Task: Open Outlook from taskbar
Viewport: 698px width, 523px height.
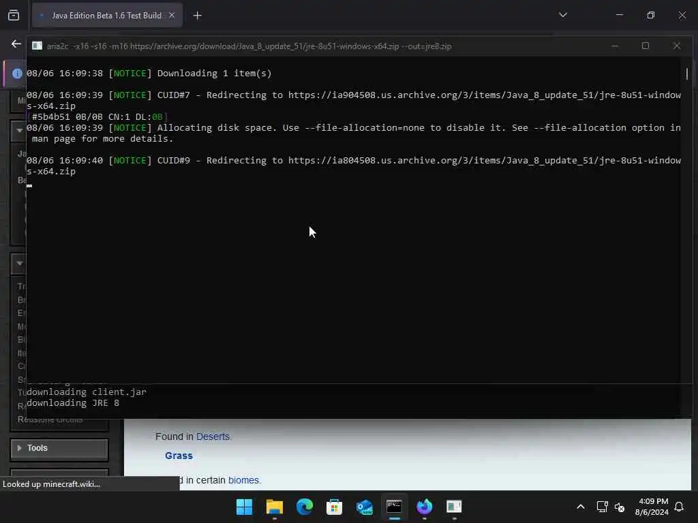Action: pyautogui.click(x=365, y=507)
